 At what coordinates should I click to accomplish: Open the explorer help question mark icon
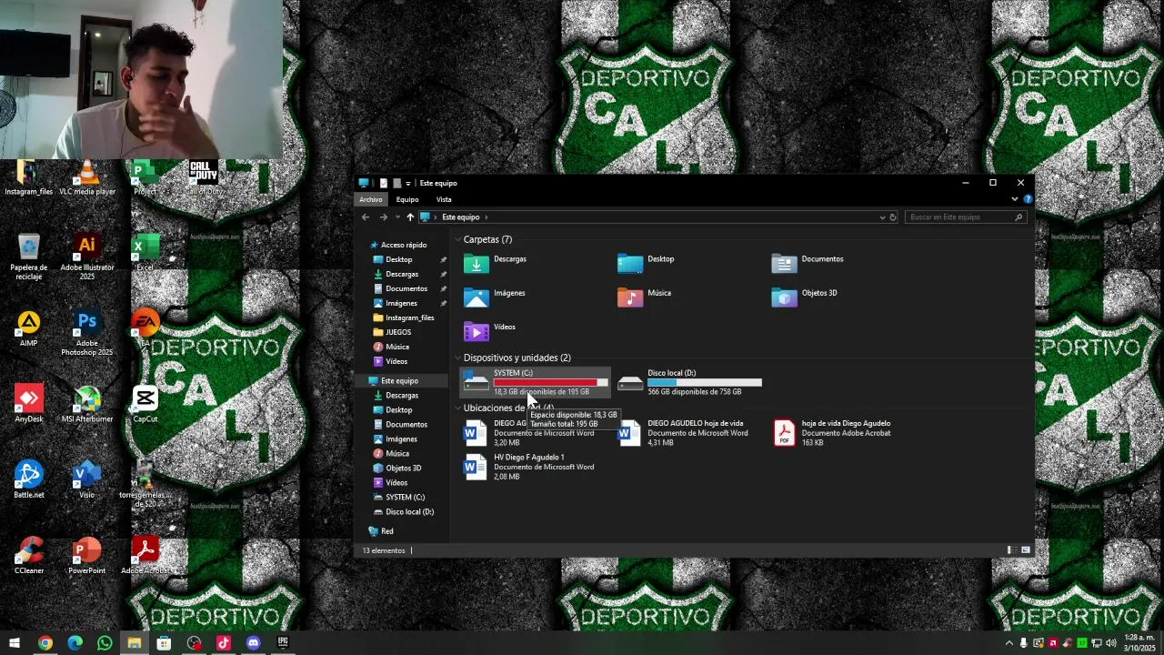pos(1028,199)
